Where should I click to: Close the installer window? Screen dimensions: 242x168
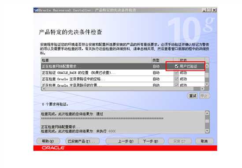point(214,10)
